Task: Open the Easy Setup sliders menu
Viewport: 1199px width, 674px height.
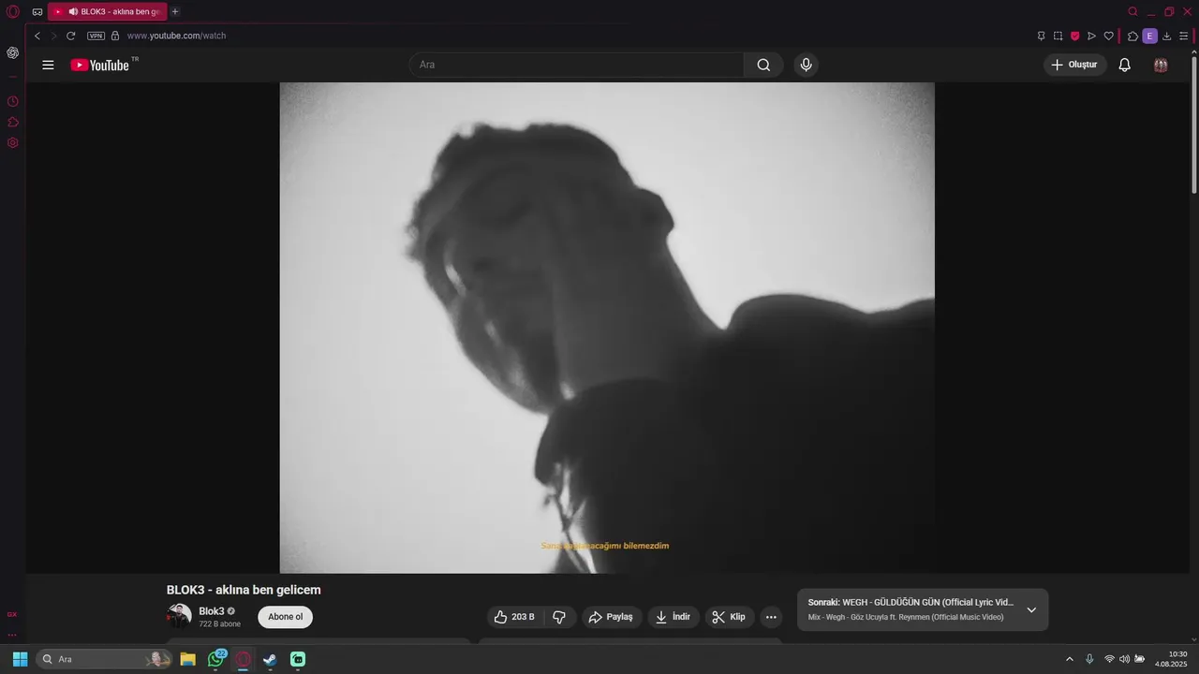Action: coord(1184,36)
